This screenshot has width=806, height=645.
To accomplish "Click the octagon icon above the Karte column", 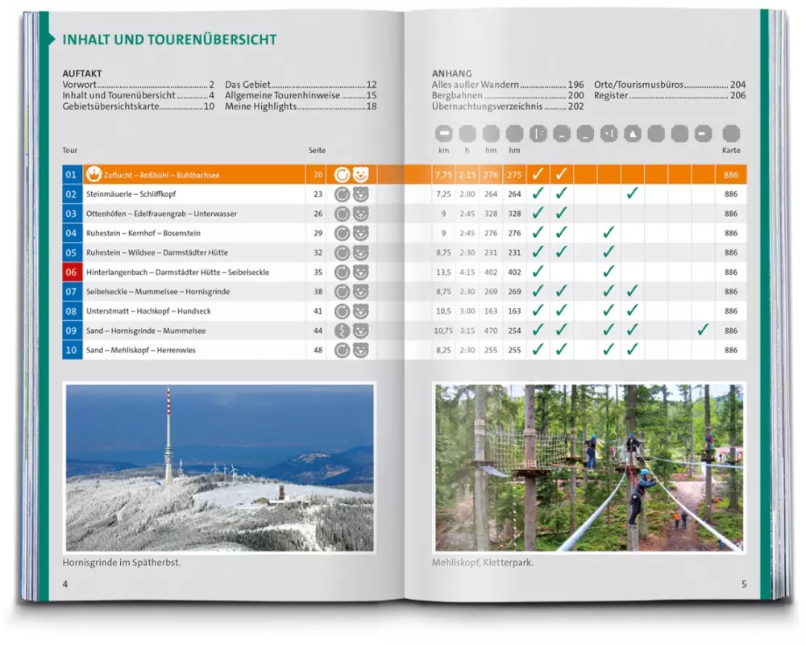I will tap(730, 134).
